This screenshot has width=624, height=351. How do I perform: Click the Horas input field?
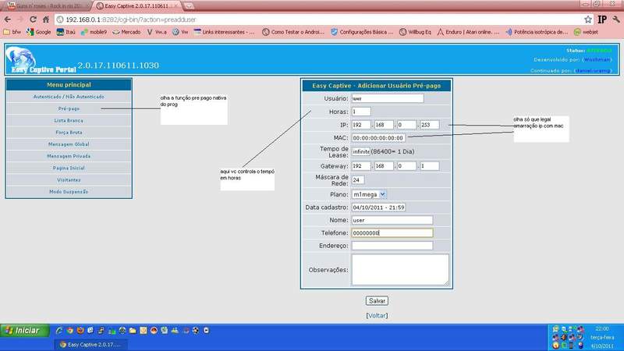(361, 112)
